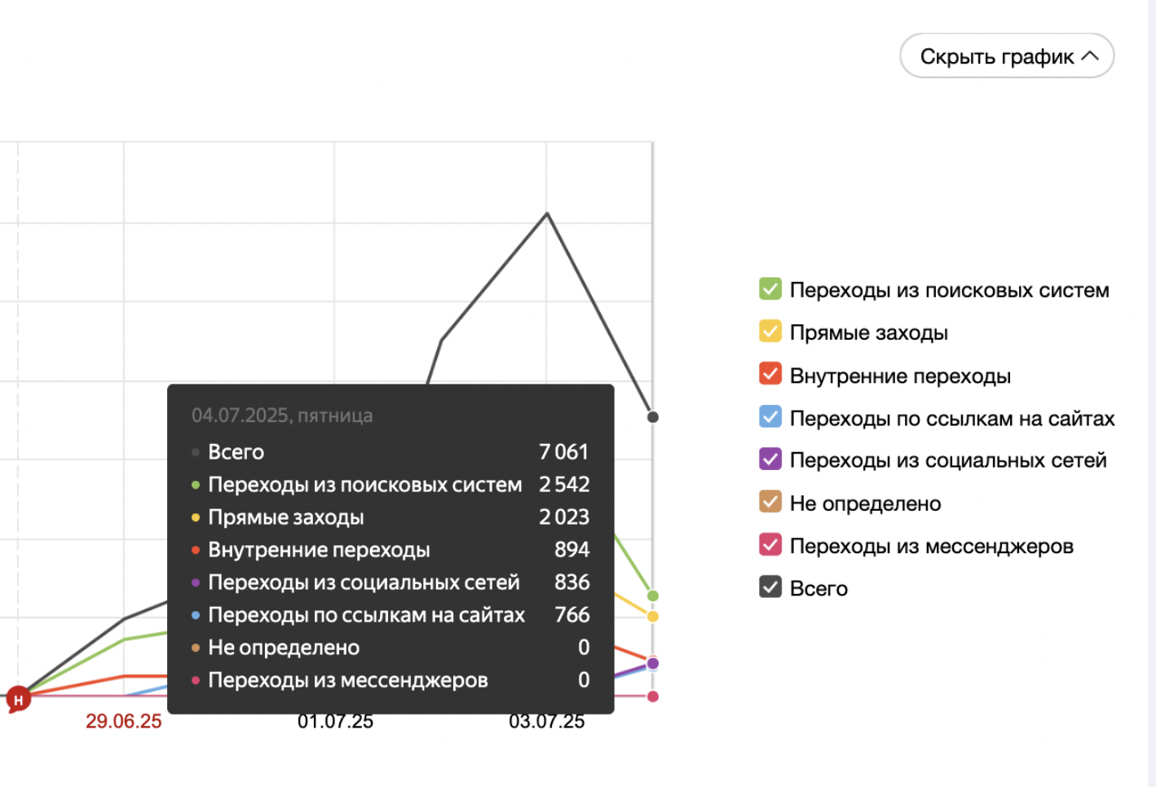Viewport: 1156px width, 787px height.
Task: Click the pink messengers data point
Action: tap(653, 697)
